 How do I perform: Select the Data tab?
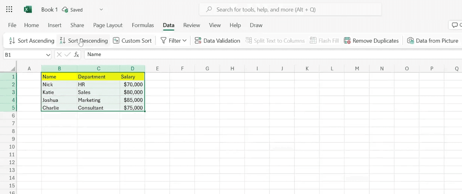click(169, 25)
